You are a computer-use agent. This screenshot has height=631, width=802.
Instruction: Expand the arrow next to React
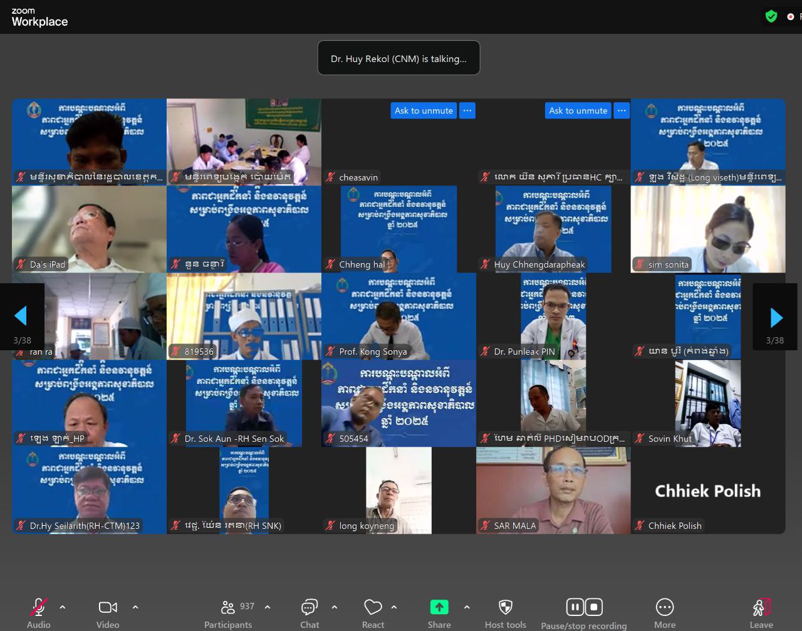(x=394, y=607)
